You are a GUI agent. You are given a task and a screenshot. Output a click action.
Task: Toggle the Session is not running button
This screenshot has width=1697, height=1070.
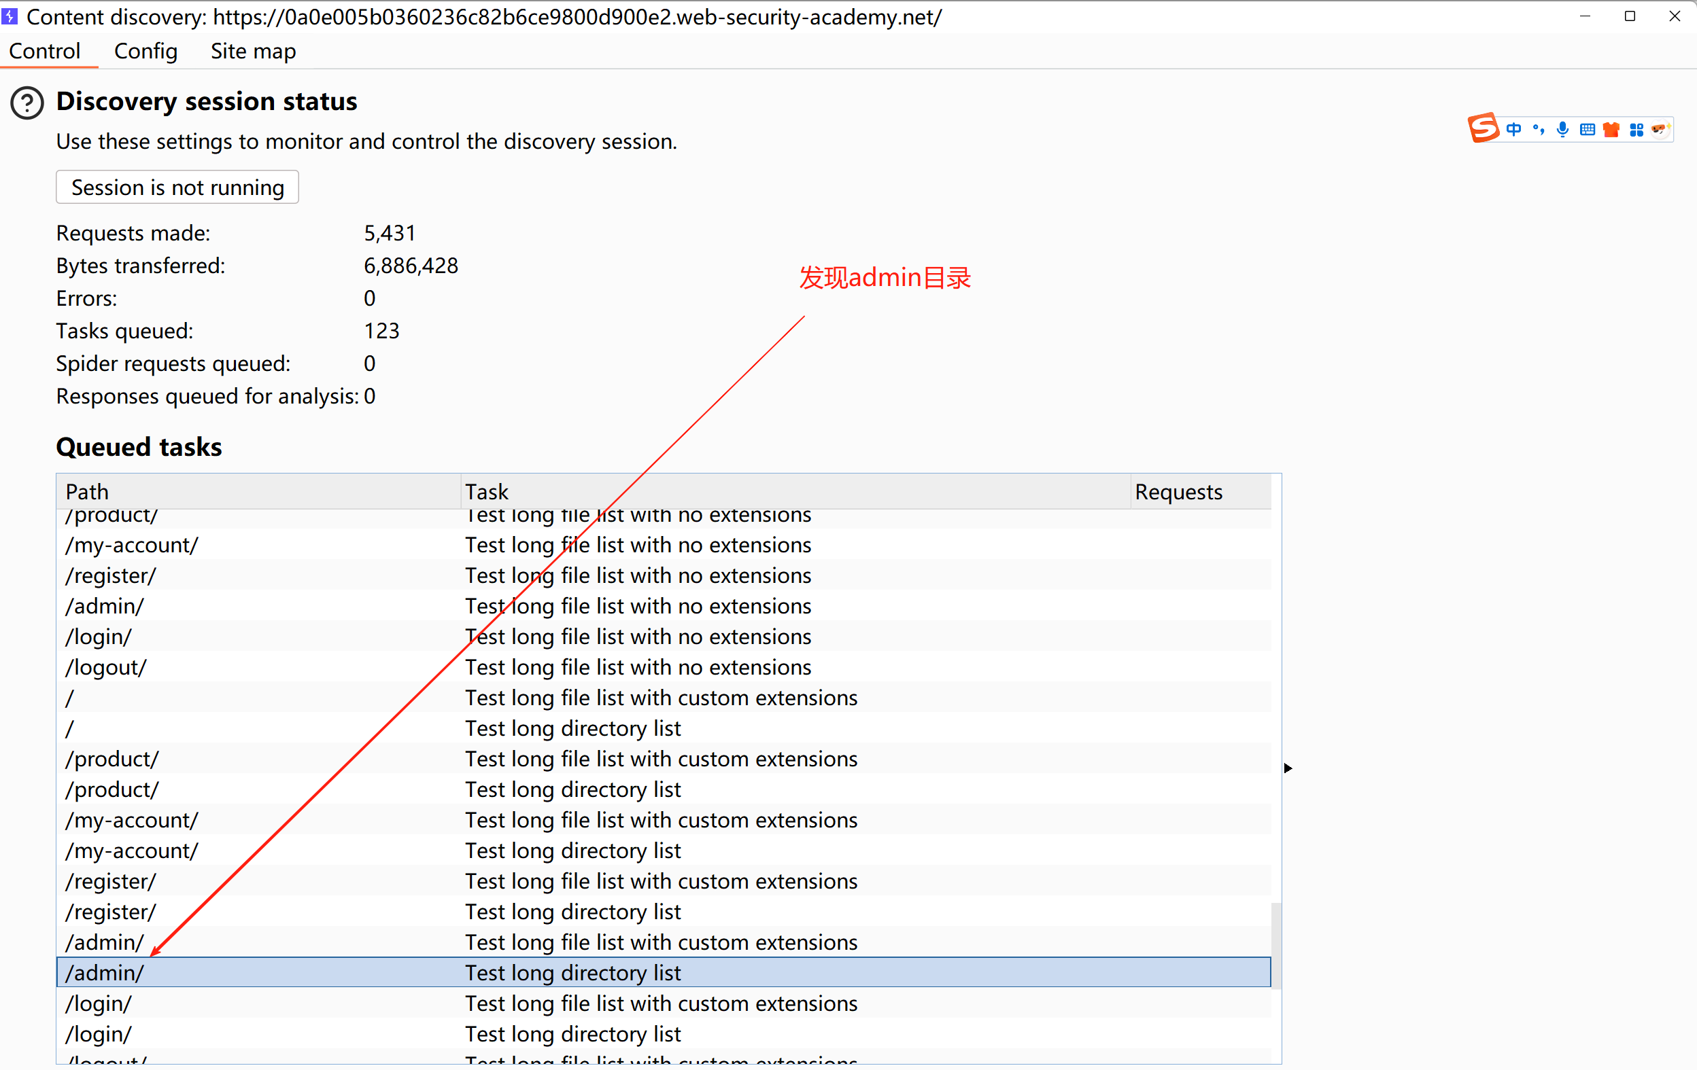pyautogui.click(x=177, y=188)
